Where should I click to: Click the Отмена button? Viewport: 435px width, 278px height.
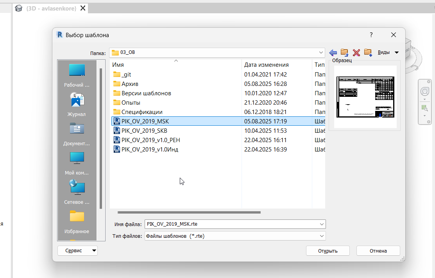tap(378, 251)
